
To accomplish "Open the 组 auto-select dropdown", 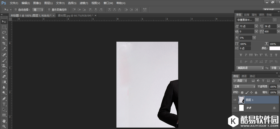I will [x=38, y=10].
